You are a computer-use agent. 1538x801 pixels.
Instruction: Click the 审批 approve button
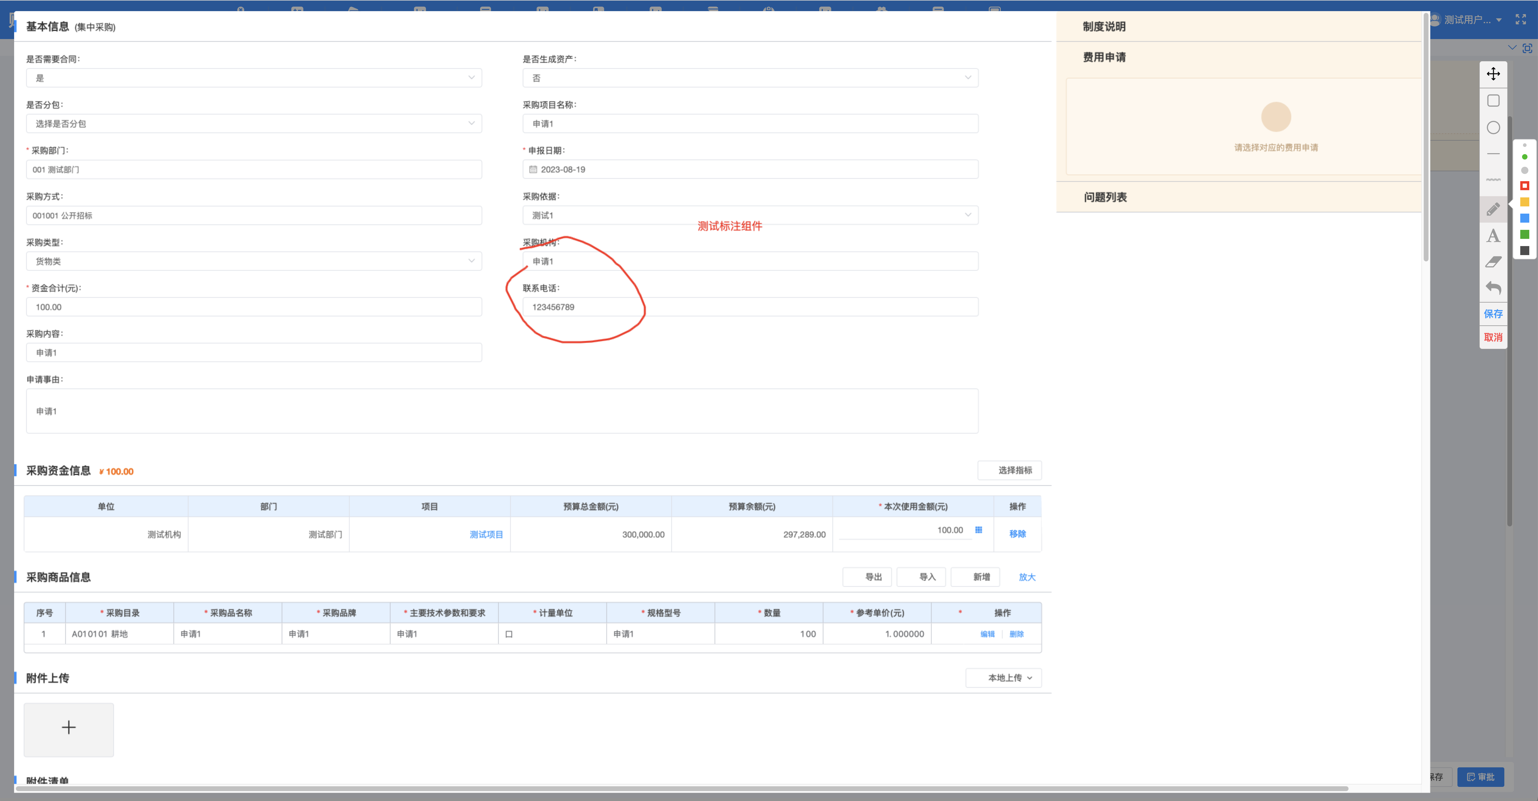coord(1480,777)
